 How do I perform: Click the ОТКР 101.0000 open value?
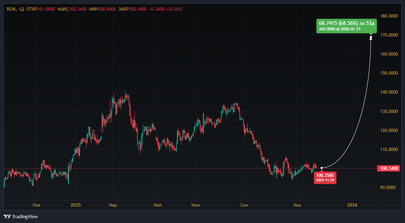[41, 9]
